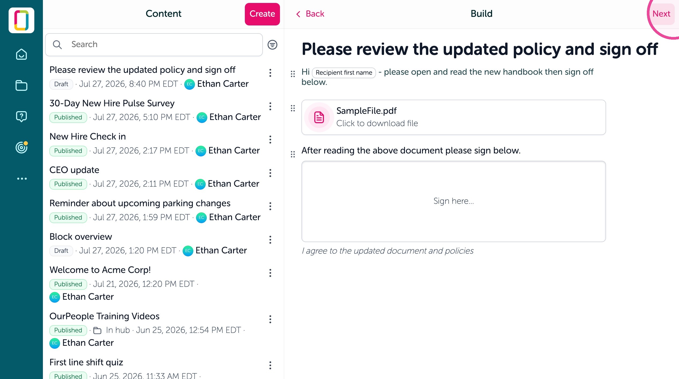Click the SampleFile.pdf document icon

[x=319, y=117]
